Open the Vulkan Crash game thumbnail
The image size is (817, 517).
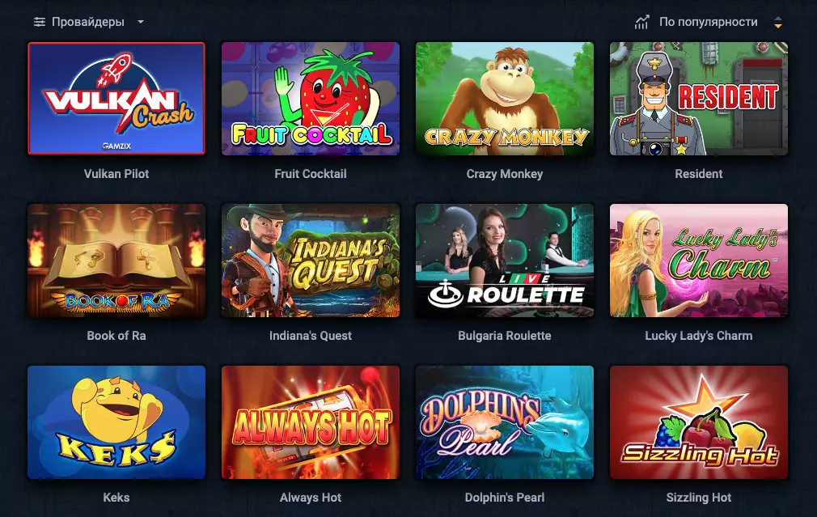[x=116, y=99]
